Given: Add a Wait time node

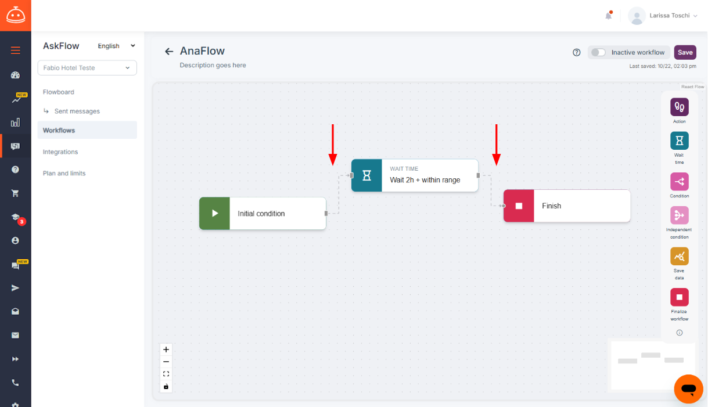Looking at the screenshot, I should click(x=679, y=141).
